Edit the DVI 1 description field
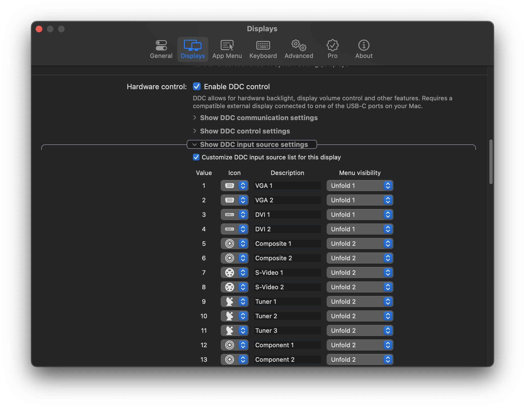The image size is (525, 408). coord(287,214)
